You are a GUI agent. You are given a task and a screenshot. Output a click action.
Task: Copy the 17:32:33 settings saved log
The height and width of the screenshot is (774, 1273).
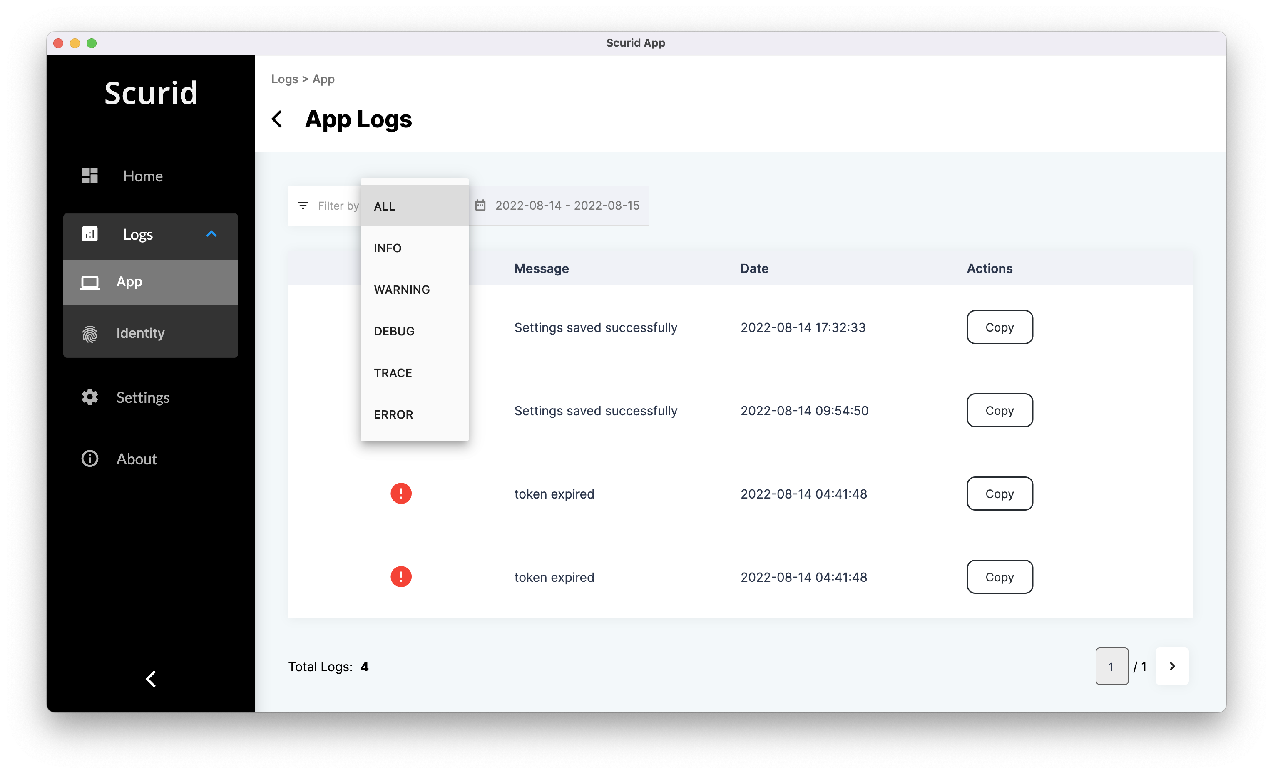(1000, 327)
